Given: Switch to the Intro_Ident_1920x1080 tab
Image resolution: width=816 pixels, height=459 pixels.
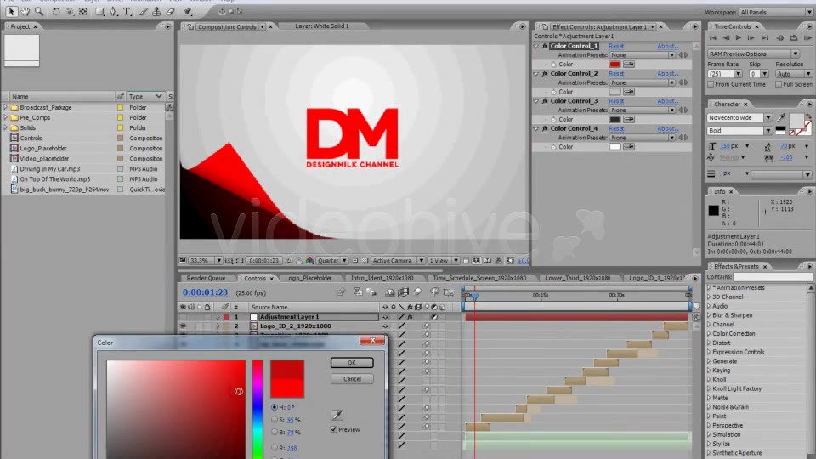Looking at the screenshot, I should 382,279.
